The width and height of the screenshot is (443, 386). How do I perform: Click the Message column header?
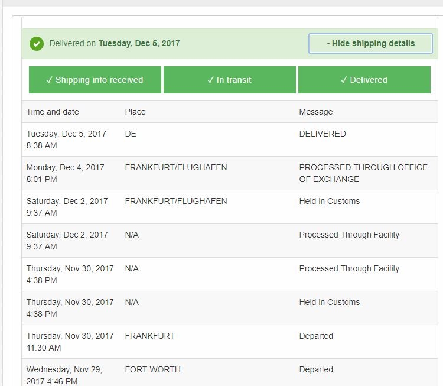(x=316, y=112)
